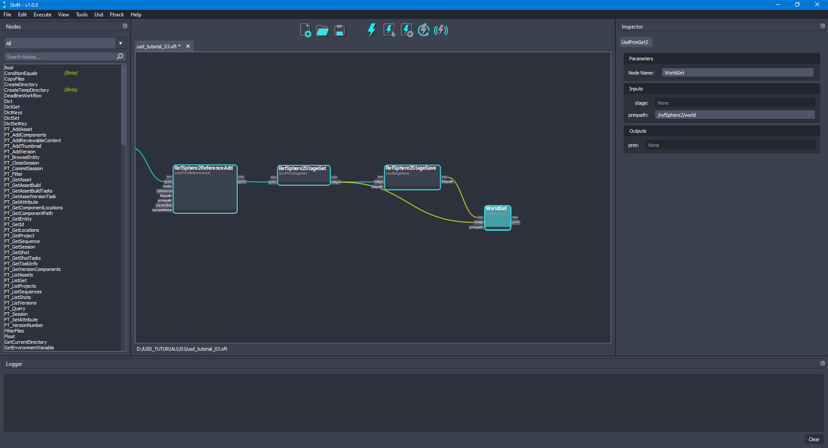This screenshot has width=828, height=448.
Task: Trigger auto-refresh execution circular lightning icon
Action: pyautogui.click(x=423, y=30)
